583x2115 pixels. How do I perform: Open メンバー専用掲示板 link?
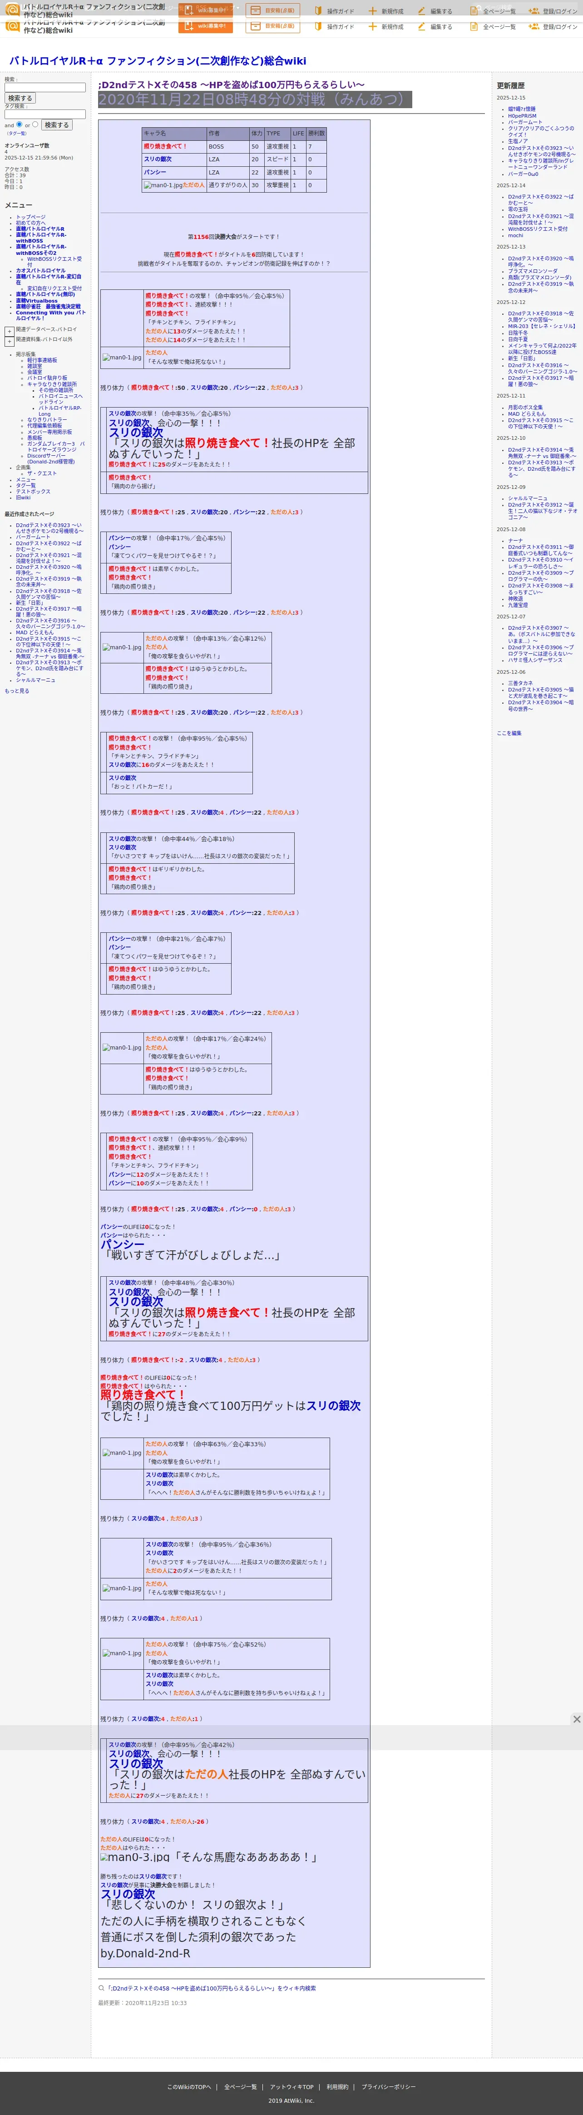49,432
